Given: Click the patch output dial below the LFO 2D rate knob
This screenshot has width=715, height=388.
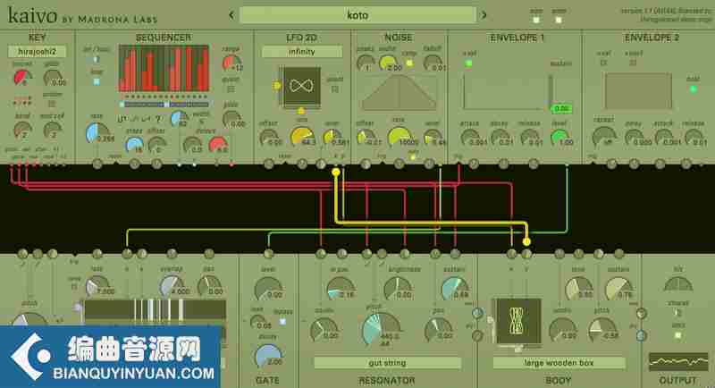Looking at the screenshot, I should (x=302, y=164).
